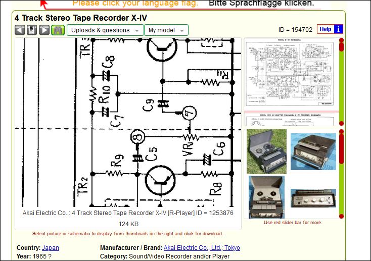Open the My model dropdown

click(x=166, y=30)
